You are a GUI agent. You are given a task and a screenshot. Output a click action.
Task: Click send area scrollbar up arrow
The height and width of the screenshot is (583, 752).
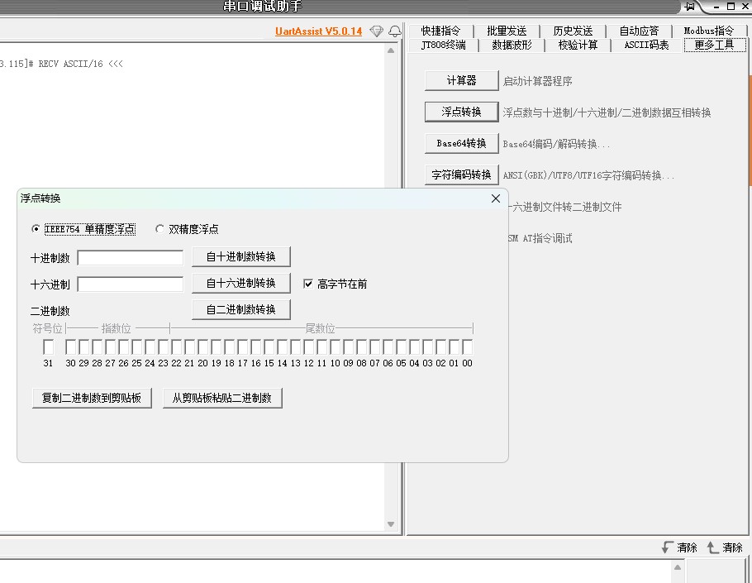[677, 567]
